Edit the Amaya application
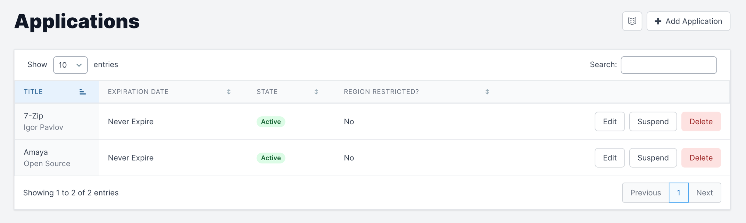 [x=610, y=158]
